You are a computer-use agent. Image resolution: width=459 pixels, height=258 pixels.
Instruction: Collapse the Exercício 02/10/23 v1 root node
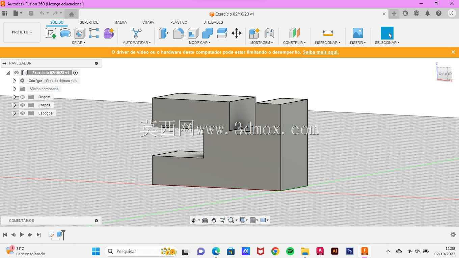8,73
